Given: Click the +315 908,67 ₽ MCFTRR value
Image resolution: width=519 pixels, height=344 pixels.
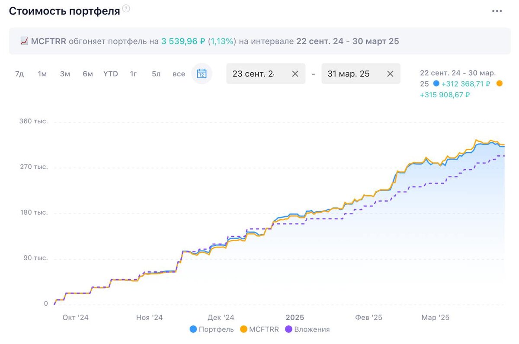Looking at the screenshot, I should tap(445, 95).
